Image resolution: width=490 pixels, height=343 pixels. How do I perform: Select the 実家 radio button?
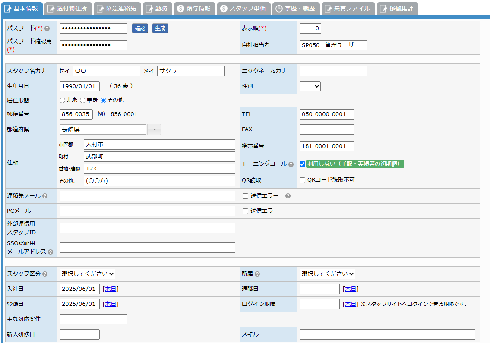[x=62, y=100]
